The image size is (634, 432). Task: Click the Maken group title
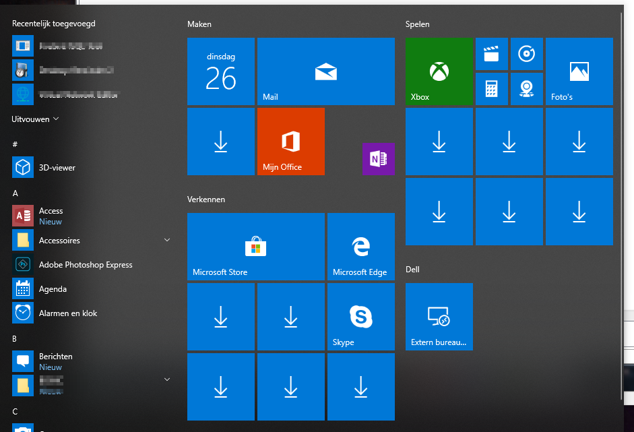pyautogui.click(x=199, y=24)
